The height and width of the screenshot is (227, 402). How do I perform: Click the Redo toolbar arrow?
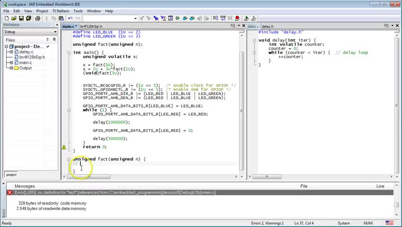tap(77, 18)
